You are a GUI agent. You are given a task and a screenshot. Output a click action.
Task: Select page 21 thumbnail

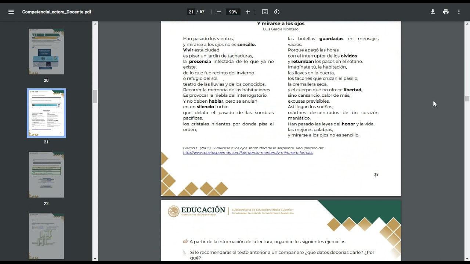tap(46, 113)
